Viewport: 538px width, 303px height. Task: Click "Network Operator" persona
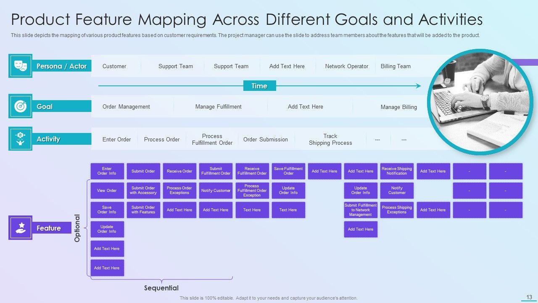pyautogui.click(x=347, y=66)
